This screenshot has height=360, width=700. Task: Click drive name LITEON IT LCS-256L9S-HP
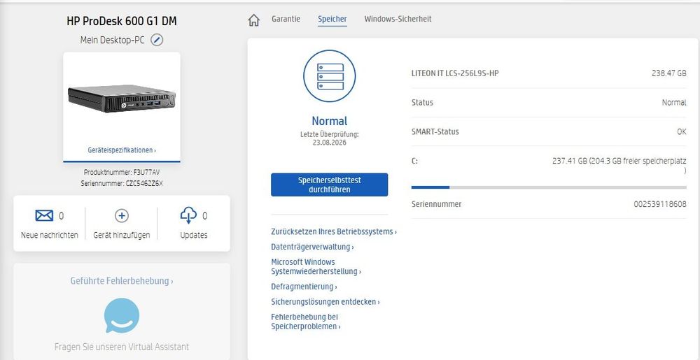point(455,73)
